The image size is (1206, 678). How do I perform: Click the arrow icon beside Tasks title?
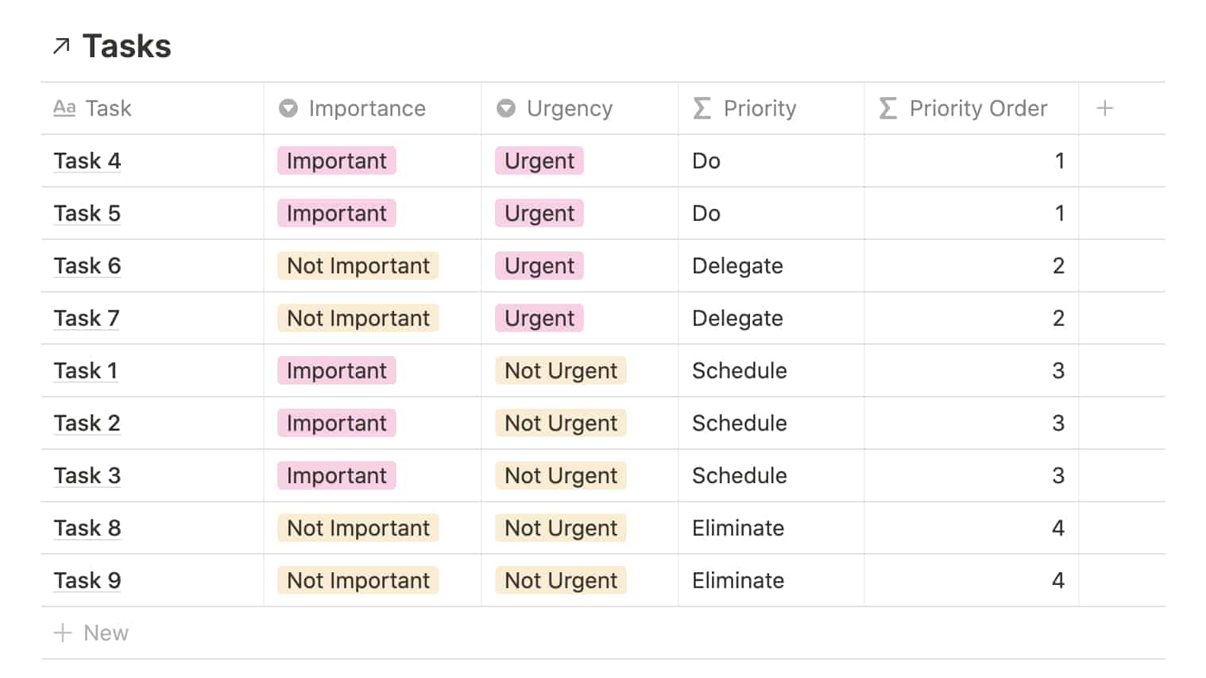tap(61, 47)
